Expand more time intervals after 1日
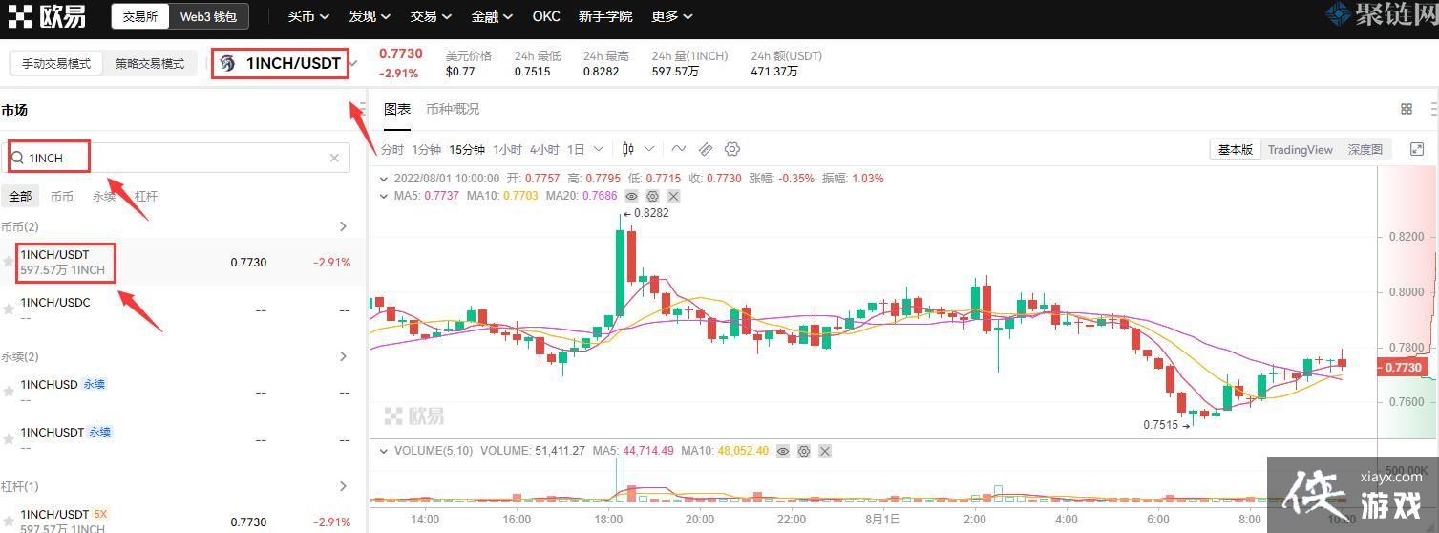1439x533 pixels. tap(599, 149)
